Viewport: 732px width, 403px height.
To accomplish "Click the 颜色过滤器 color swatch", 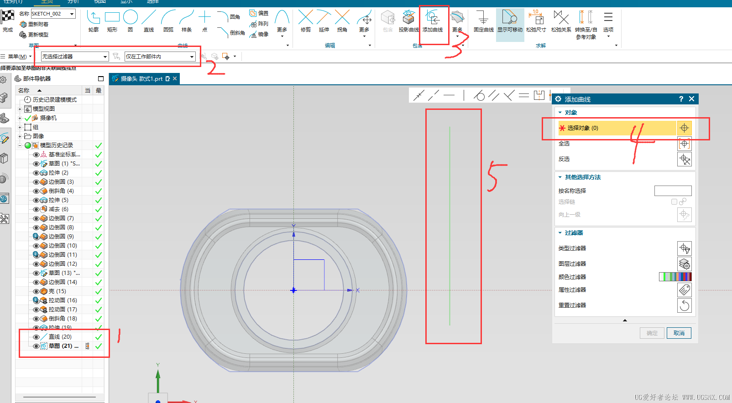I will click(x=675, y=277).
